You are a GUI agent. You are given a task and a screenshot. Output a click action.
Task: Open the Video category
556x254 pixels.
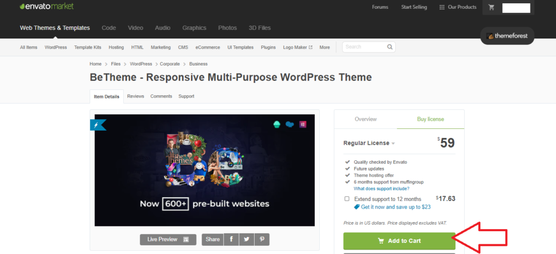pos(135,28)
